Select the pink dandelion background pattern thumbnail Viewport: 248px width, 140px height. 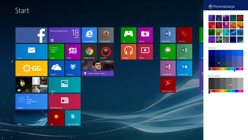(226, 25)
